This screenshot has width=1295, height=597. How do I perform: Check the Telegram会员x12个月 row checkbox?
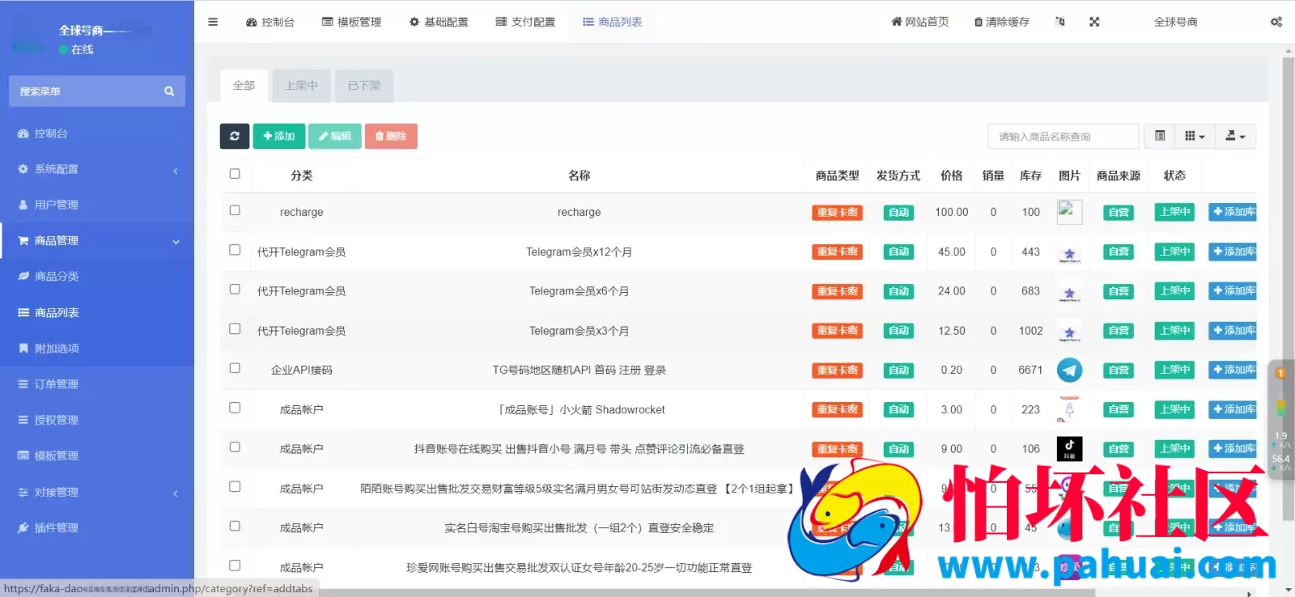click(235, 250)
